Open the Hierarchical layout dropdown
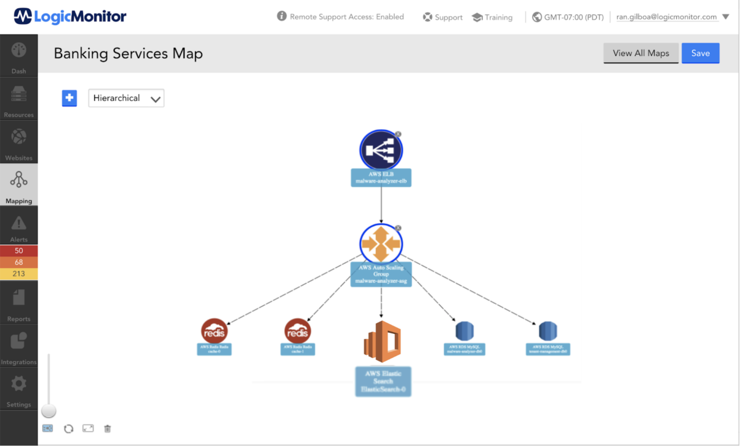The width and height of the screenshot is (740, 446). 126,98
